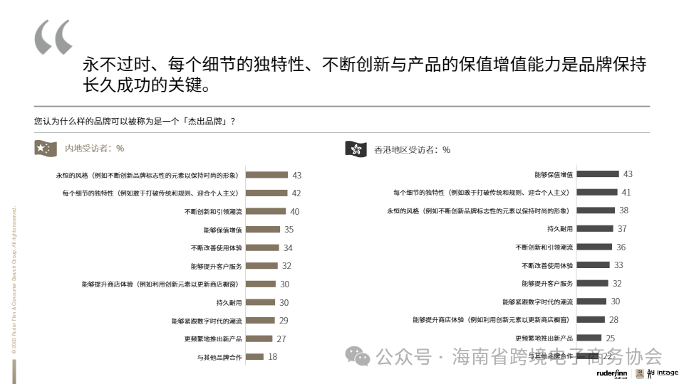Click the 内地受访者：% heading

[x=94, y=149]
